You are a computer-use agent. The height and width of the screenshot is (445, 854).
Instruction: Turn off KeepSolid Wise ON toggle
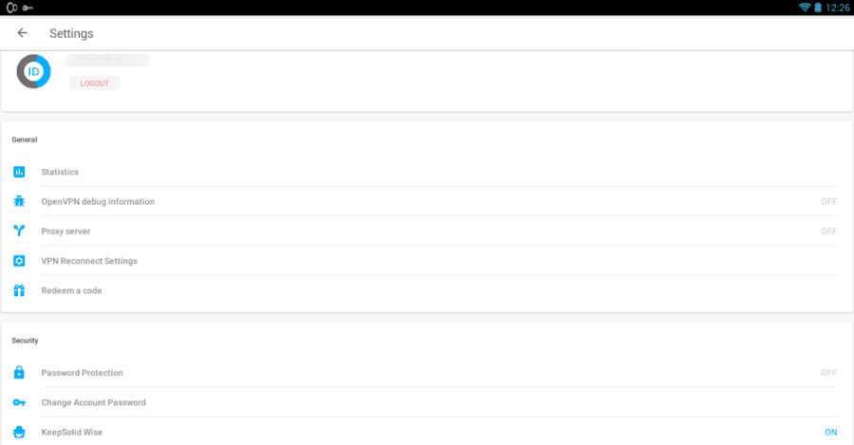click(830, 433)
